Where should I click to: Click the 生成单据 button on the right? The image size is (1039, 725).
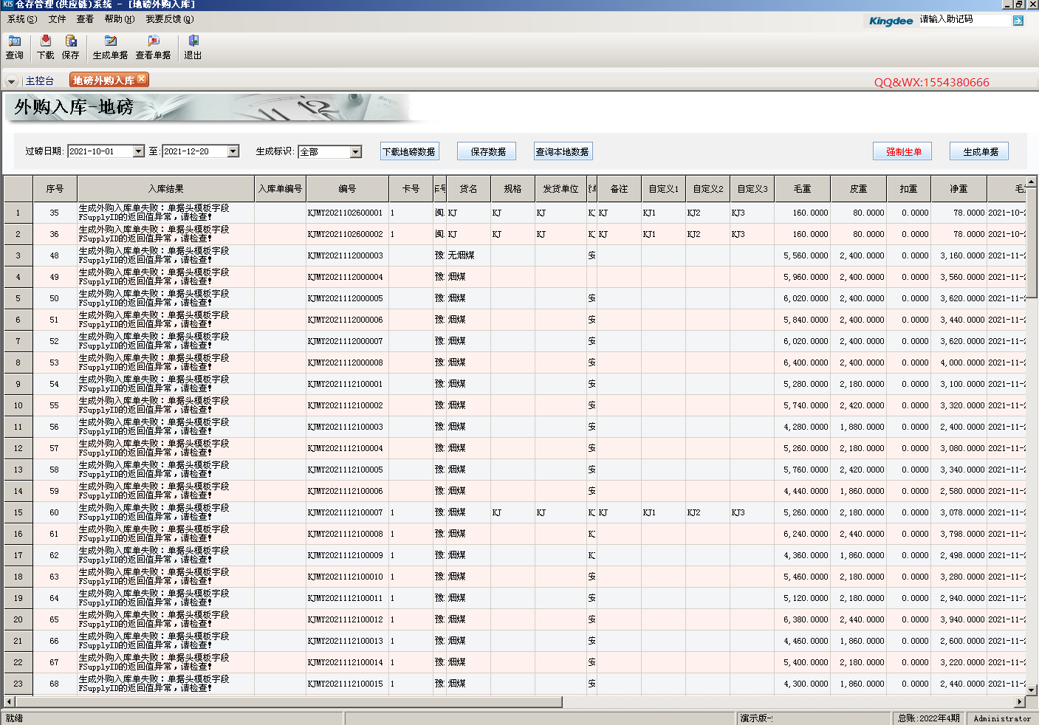[x=979, y=151]
